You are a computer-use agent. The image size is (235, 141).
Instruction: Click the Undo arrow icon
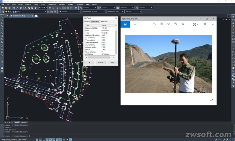coord(40,8)
